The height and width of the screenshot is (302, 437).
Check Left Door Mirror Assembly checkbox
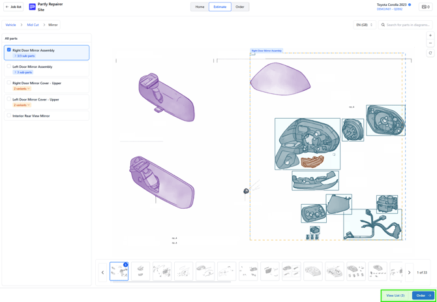point(9,67)
